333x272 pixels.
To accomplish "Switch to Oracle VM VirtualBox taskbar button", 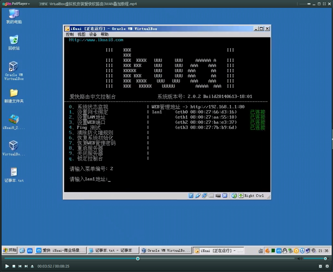I will tap(166, 251).
